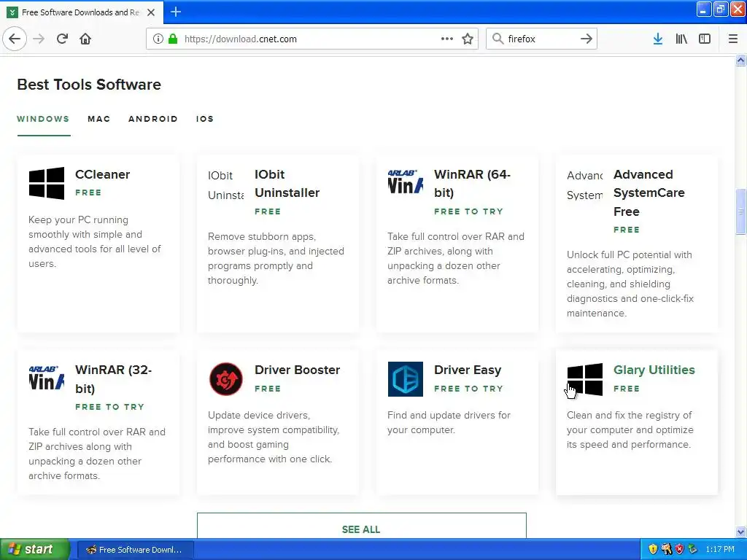Click the Driver Easy blue icon
The width and height of the screenshot is (747, 560).
[x=405, y=378]
